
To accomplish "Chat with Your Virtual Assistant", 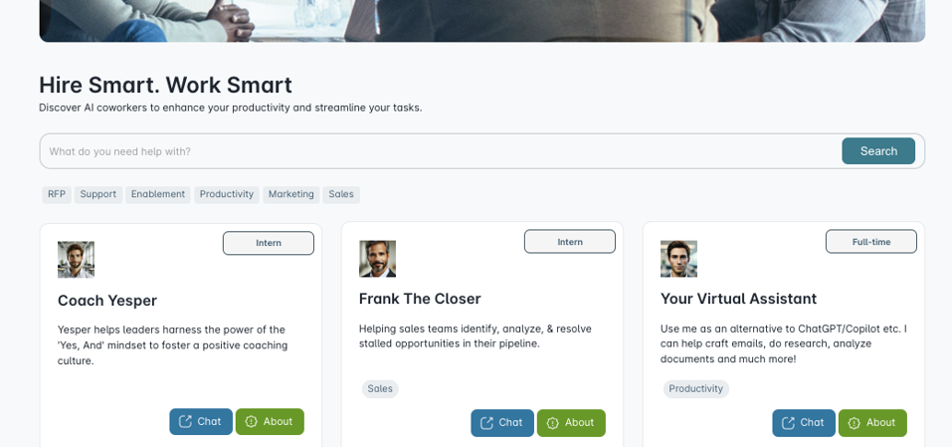I will (x=804, y=422).
